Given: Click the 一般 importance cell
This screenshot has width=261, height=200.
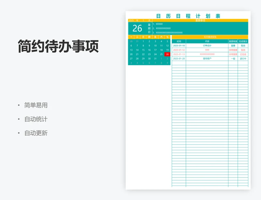Looking at the screenshot, I should 233,59.
